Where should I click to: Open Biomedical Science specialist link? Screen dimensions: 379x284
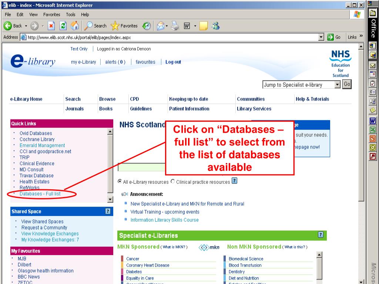[x=246, y=258]
